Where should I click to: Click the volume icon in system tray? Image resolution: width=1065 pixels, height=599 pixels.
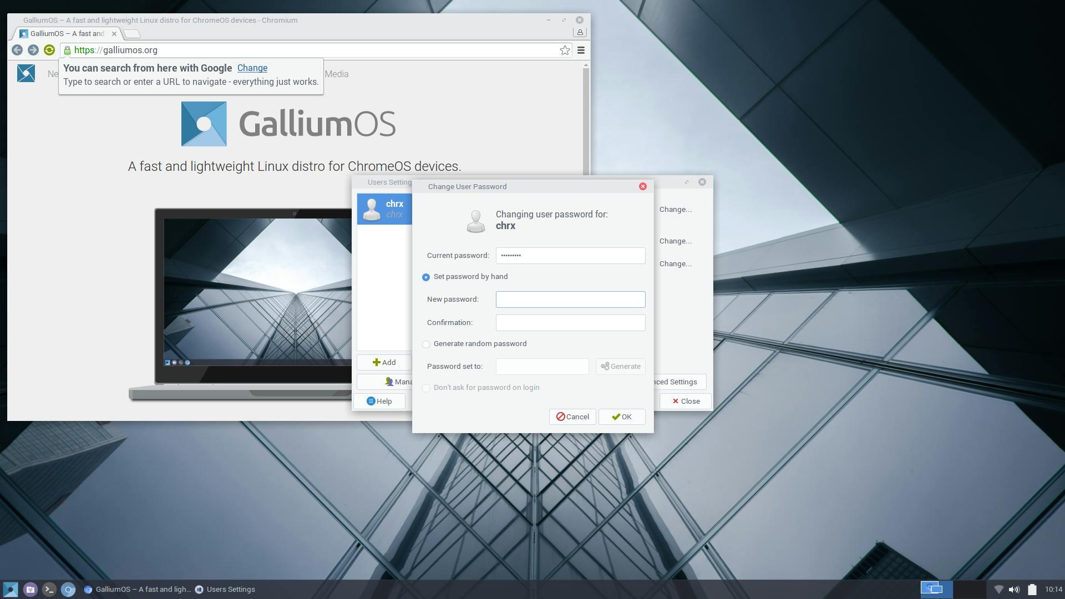(1014, 590)
